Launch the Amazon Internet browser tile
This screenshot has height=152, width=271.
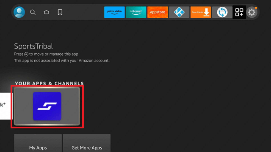(x=136, y=12)
